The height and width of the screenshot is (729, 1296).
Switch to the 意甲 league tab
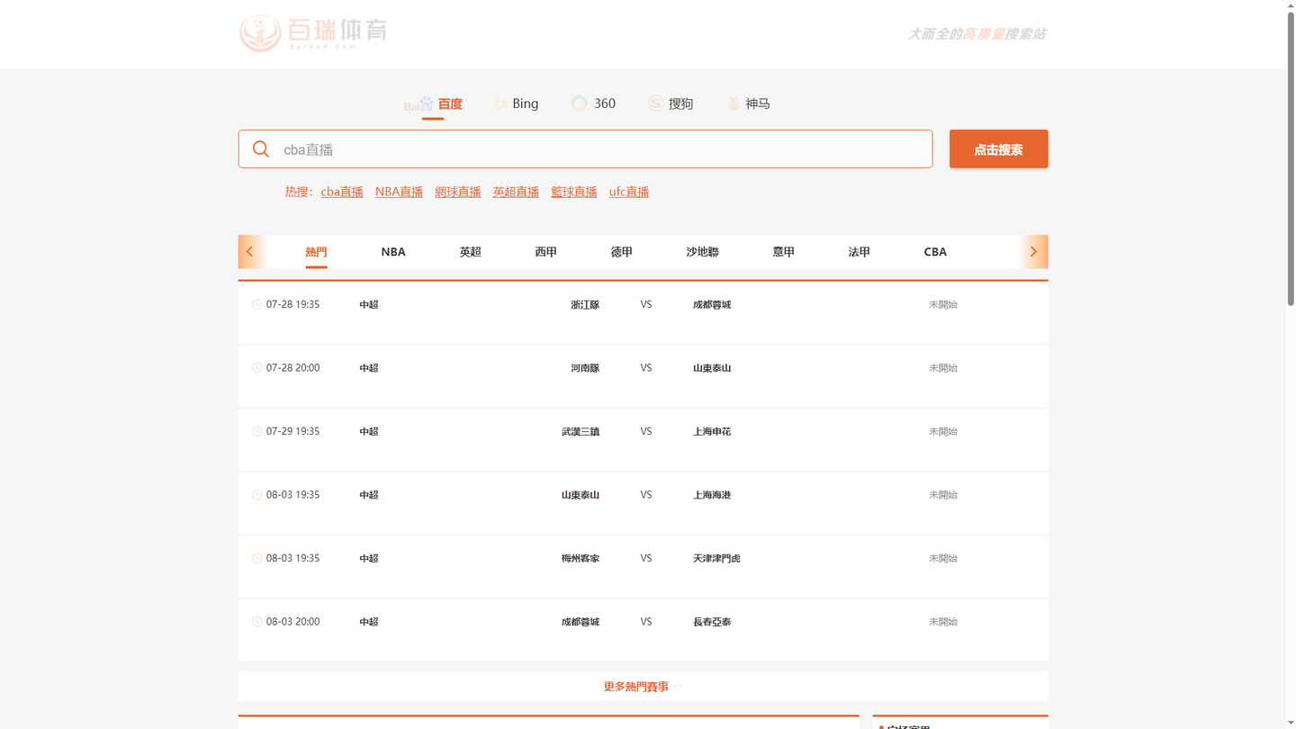(x=783, y=252)
